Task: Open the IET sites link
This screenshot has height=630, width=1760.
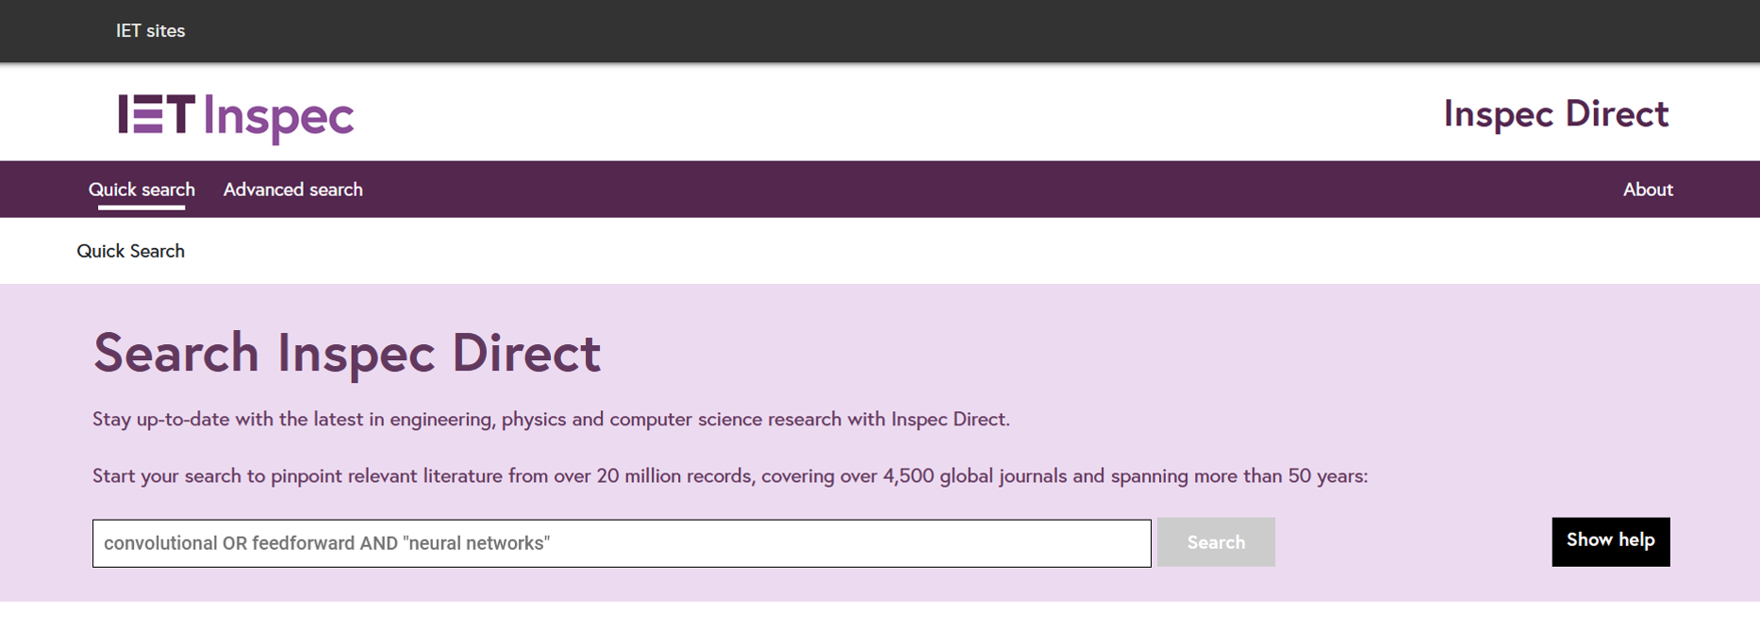Action: click(x=150, y=31)
